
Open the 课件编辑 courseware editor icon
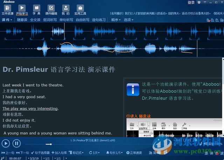tap(51, 10)
